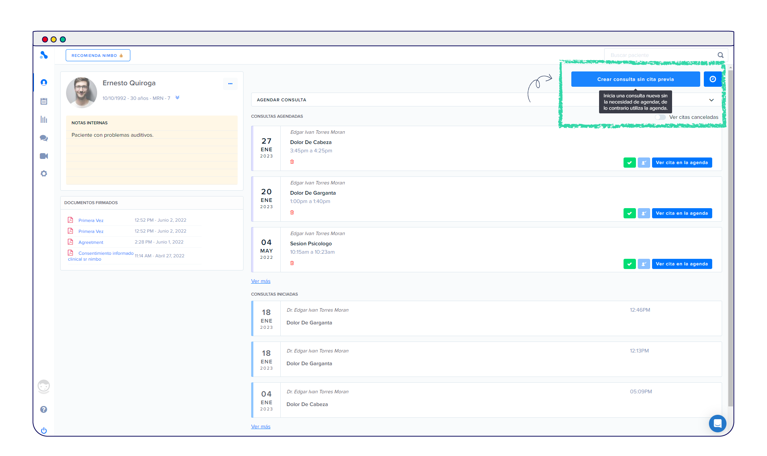Open the calendar agenda sidebar icon

click(44, 101)
